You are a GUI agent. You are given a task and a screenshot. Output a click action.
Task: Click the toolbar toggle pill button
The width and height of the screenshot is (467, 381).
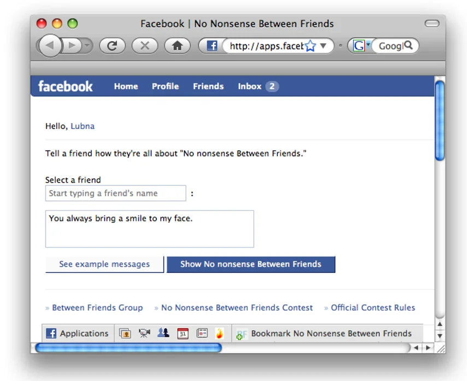(432, 24)
